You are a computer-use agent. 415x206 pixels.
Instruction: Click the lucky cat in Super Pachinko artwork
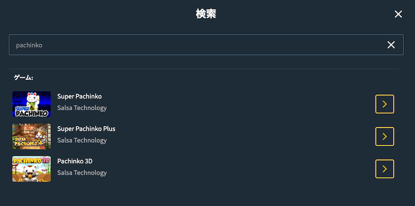pyautogui.click(x=33, y=101)
